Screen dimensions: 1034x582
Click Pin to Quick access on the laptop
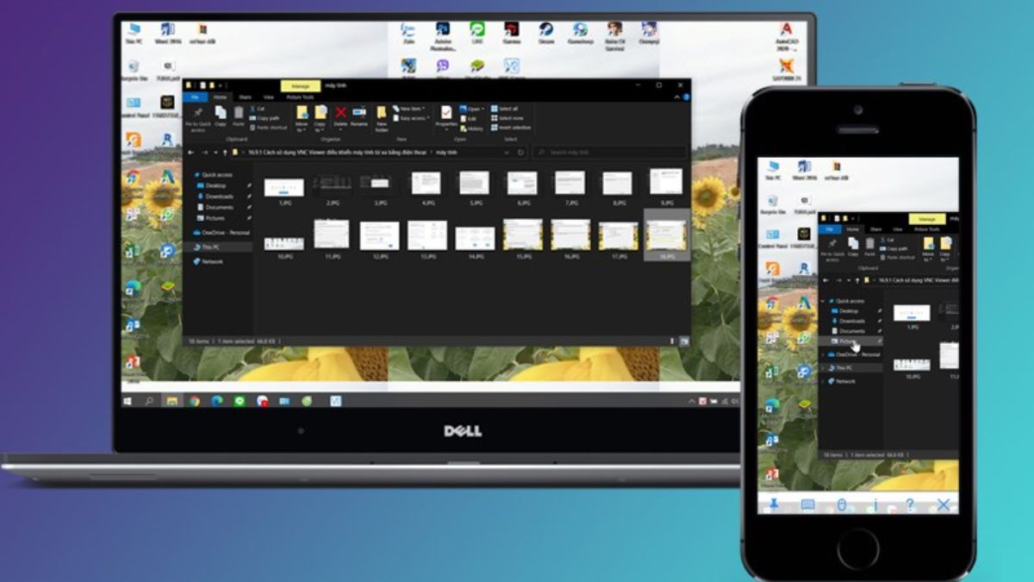pyautogui.click(x=197, y=118)
